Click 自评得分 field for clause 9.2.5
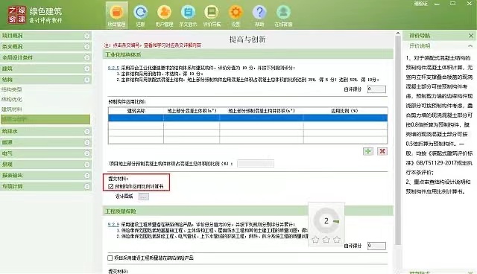Viewport: 477px width, 274px height. [x=376, y=89]
